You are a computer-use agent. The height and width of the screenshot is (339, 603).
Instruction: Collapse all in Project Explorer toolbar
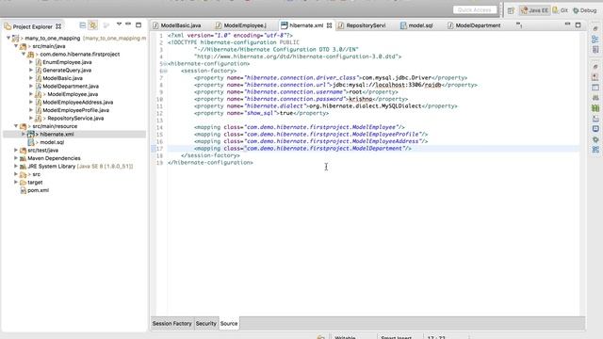(x=82, y=25)
